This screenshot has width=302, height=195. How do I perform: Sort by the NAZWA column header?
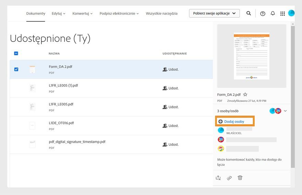pyautogui.click(x=54, y=54)
